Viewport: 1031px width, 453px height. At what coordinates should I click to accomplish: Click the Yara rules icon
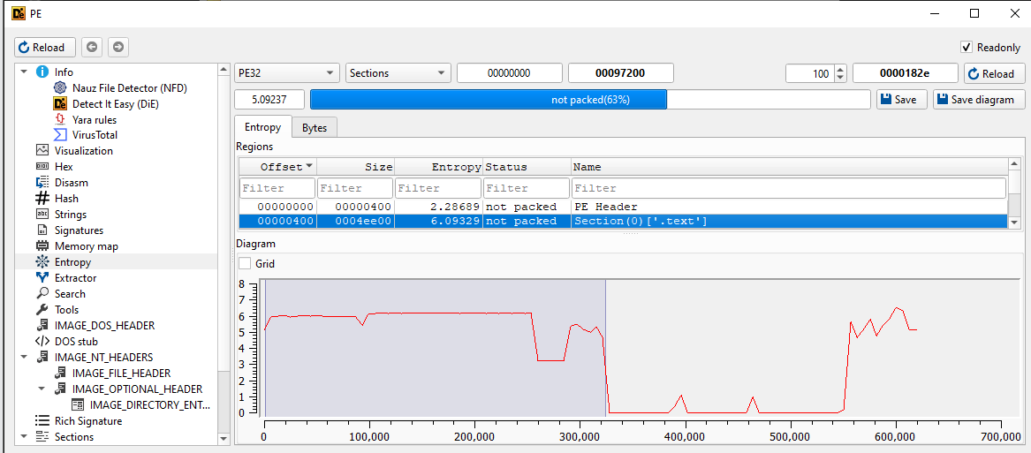(x=60, y=119)
